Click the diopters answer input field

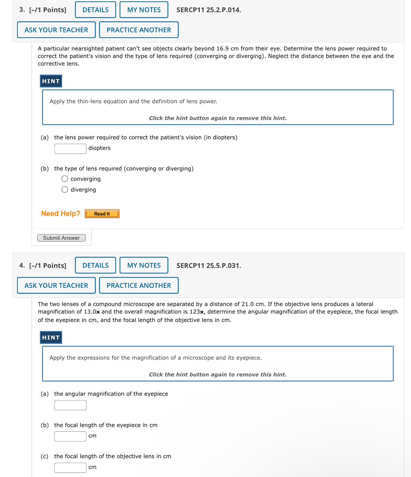pyautogui.click(x=70, y=148)
